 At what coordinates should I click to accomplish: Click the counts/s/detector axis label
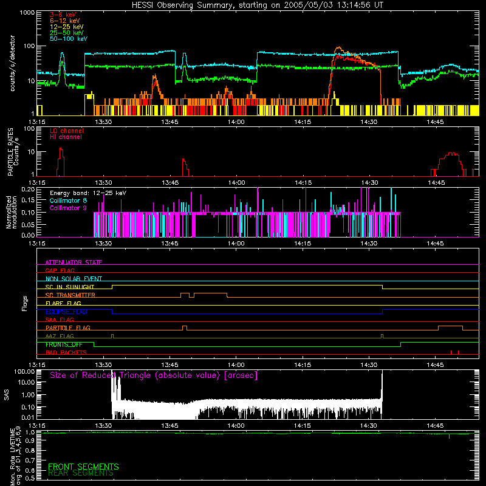coord(12,63)
